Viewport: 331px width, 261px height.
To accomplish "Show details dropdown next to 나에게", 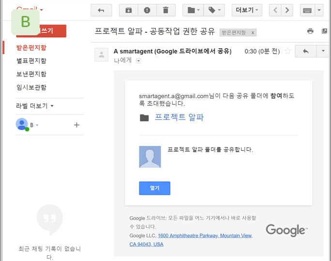I will (138, 61).
